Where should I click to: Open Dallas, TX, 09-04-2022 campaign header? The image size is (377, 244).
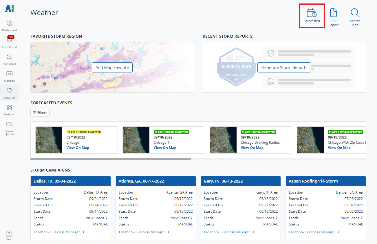point(71,181)
